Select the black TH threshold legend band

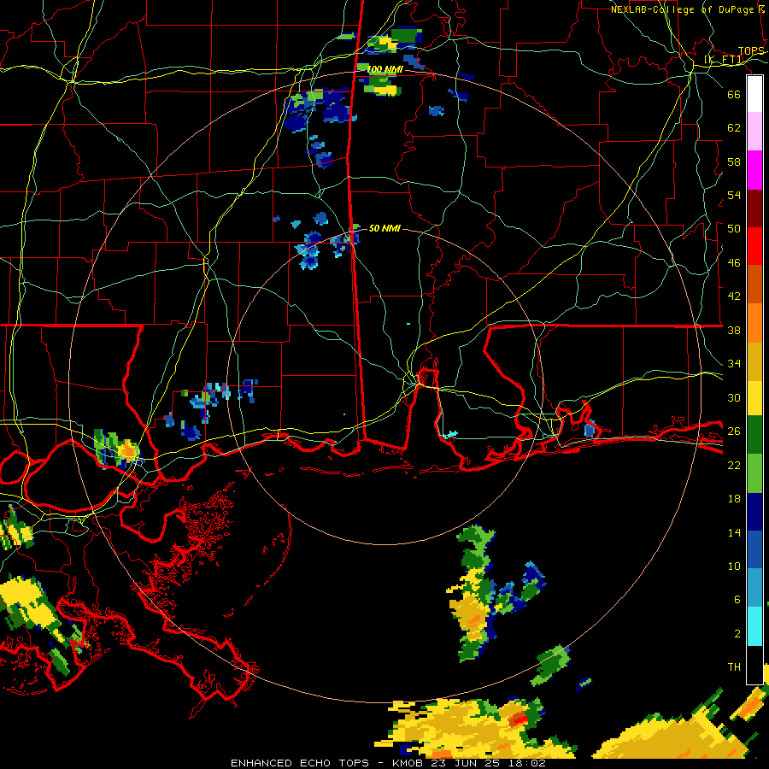tap(754, 665)
